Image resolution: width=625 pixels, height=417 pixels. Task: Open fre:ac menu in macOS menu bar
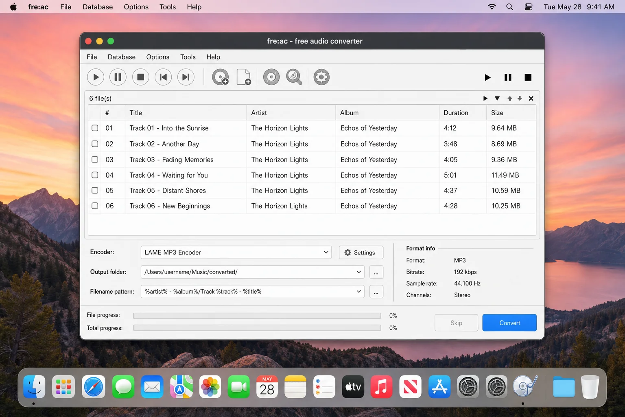38,7
